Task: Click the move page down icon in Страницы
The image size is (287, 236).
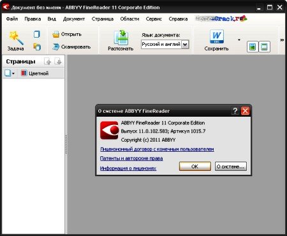Action: (58, 61)
